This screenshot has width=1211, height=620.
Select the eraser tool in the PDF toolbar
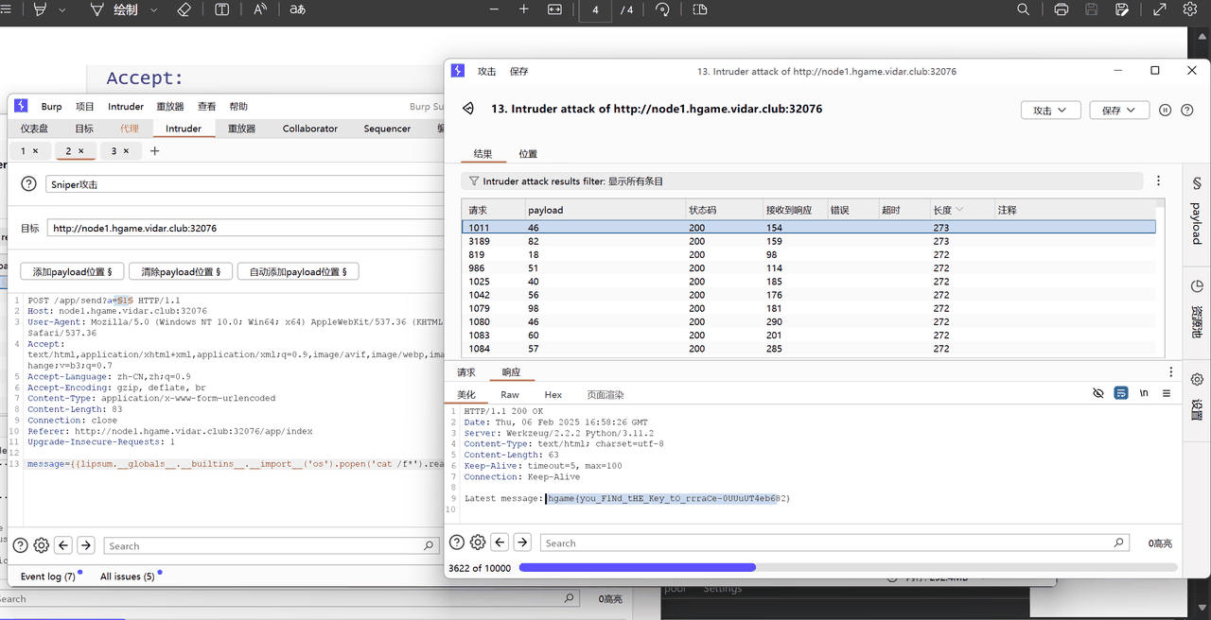click(x=184, y=9)
